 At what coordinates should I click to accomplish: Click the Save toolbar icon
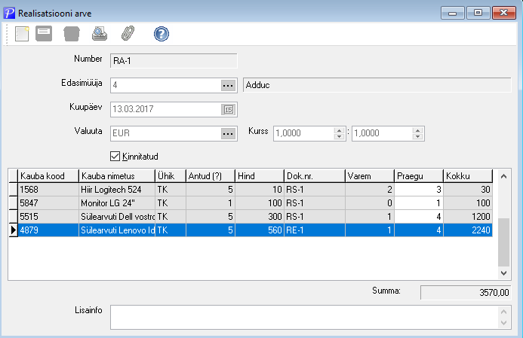coord(44,34)
